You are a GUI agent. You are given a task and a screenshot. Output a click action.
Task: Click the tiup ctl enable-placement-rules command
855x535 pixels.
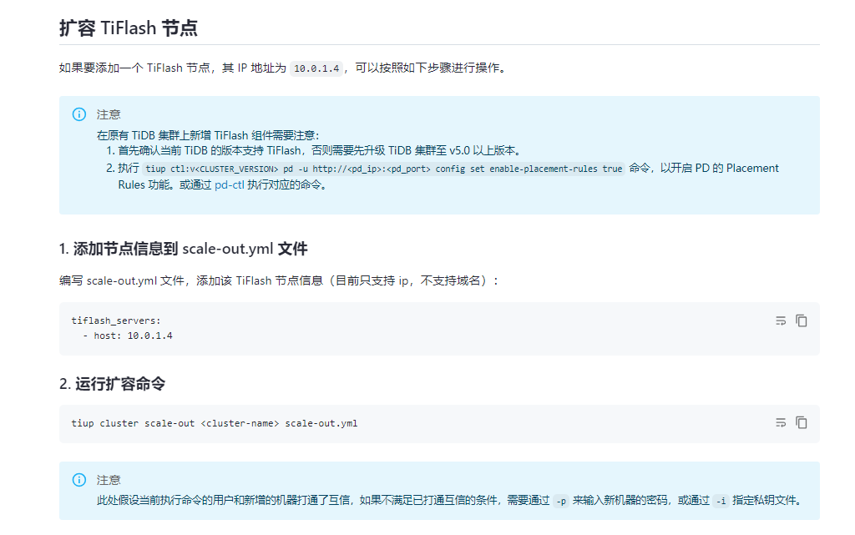tap(384, 169)
